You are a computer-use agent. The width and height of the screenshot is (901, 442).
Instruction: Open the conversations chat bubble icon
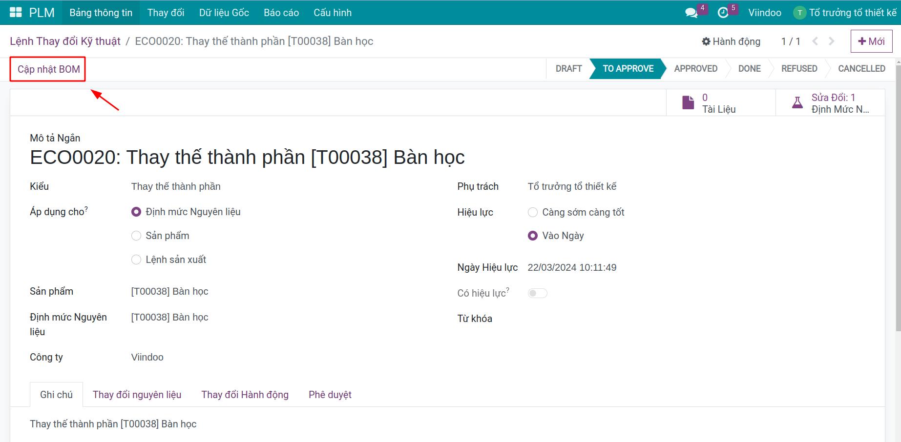point(691,13)
